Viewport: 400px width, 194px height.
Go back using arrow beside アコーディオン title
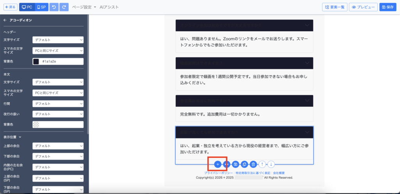[x=5, y=20]
